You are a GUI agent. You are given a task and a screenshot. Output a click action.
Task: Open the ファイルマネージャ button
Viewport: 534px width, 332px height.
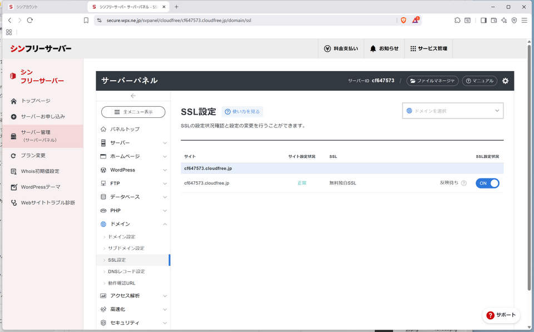point(432,81)
